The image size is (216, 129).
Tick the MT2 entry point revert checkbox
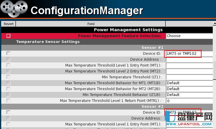point(8,71)
